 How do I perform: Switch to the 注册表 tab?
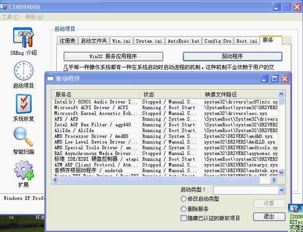pos(67,41)
